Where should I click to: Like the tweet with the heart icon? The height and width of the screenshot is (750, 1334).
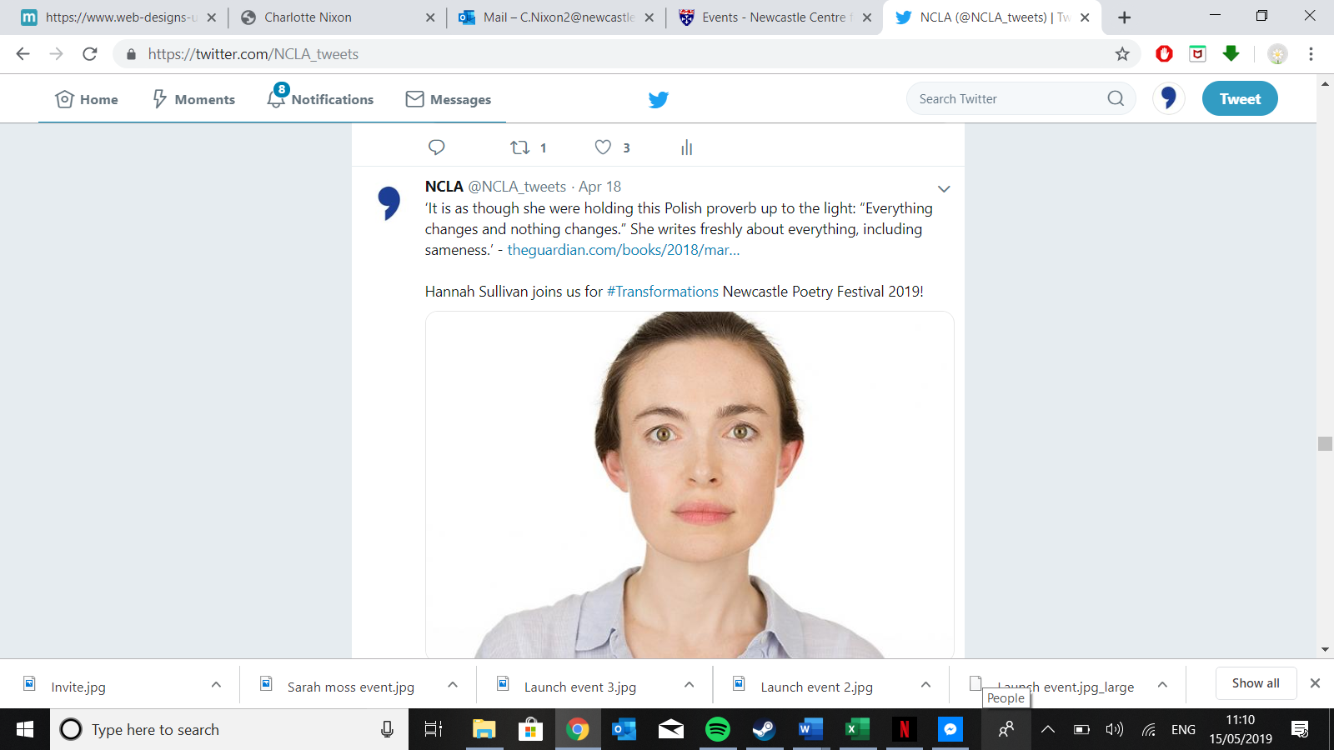click(x=603, y=147)
